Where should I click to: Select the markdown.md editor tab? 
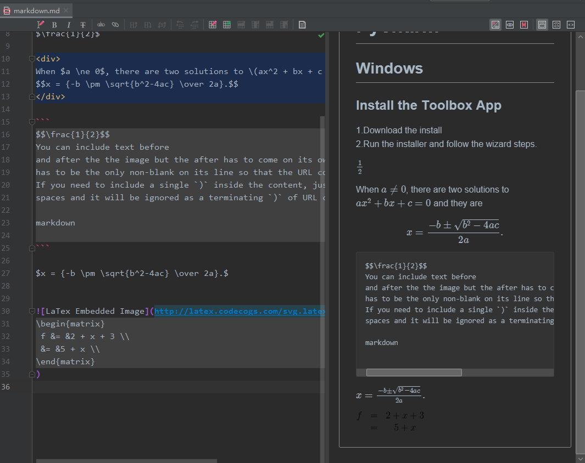pos(36,11)
